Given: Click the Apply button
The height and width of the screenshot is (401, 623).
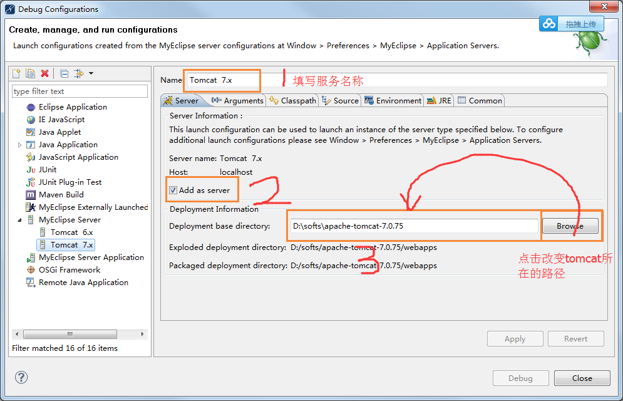Looking at the screenshot, I should point(515,338).
